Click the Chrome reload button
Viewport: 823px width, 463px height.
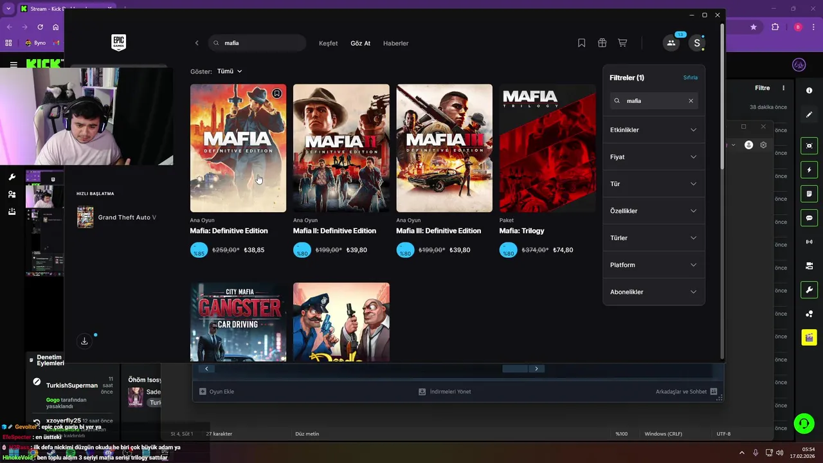(40, 27)
